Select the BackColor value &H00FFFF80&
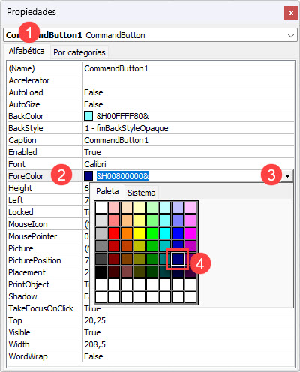Screen dimensions: 300x372 123,116
